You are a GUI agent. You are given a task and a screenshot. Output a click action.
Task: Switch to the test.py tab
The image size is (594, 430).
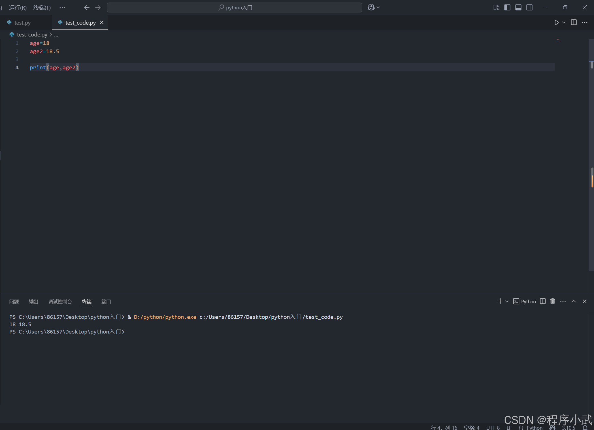22,23
